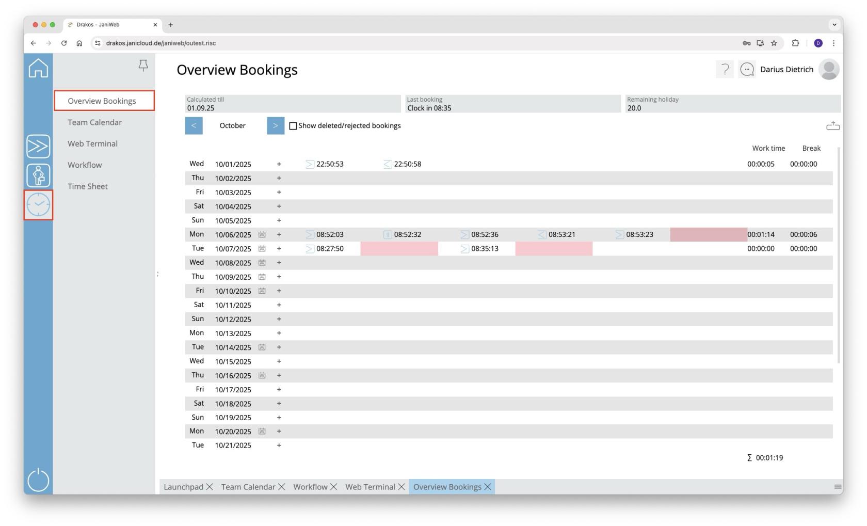Go to previous month with left arrow
Screen dimensions: 867x526
(x=194, y=125)
